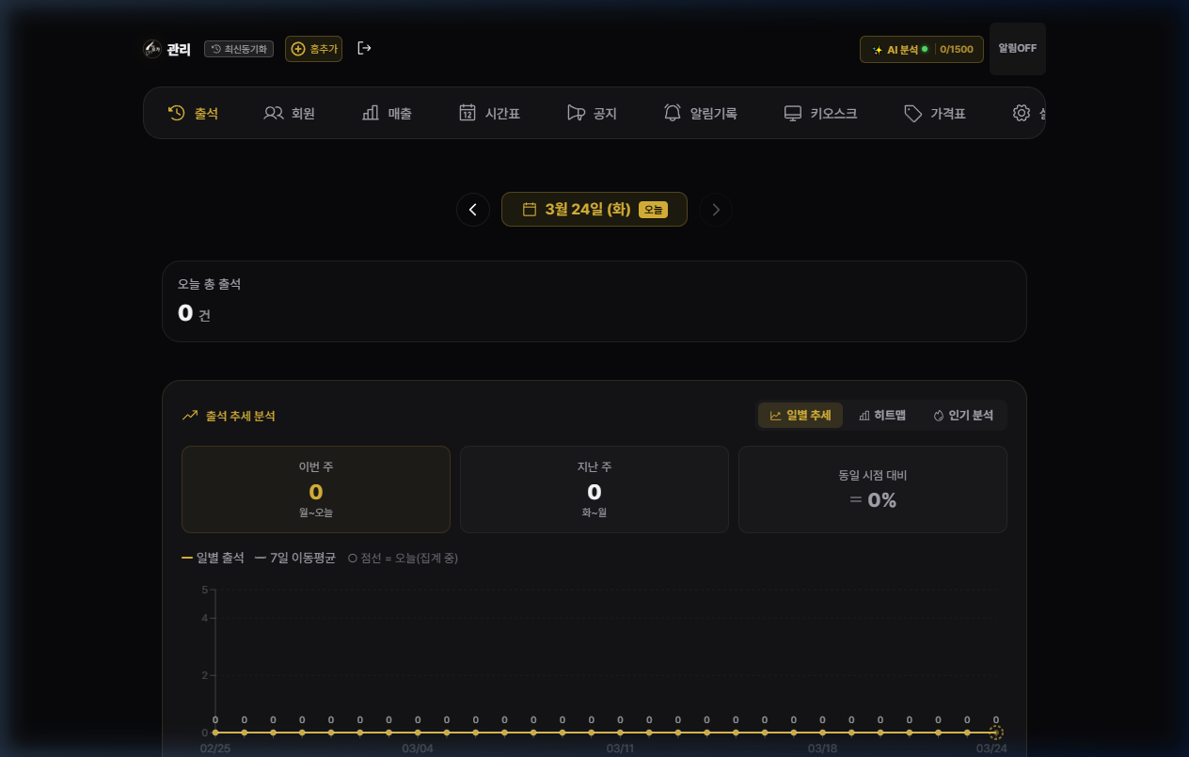Click the settings gear icon in the nav bar

[x=1022, y=113]
